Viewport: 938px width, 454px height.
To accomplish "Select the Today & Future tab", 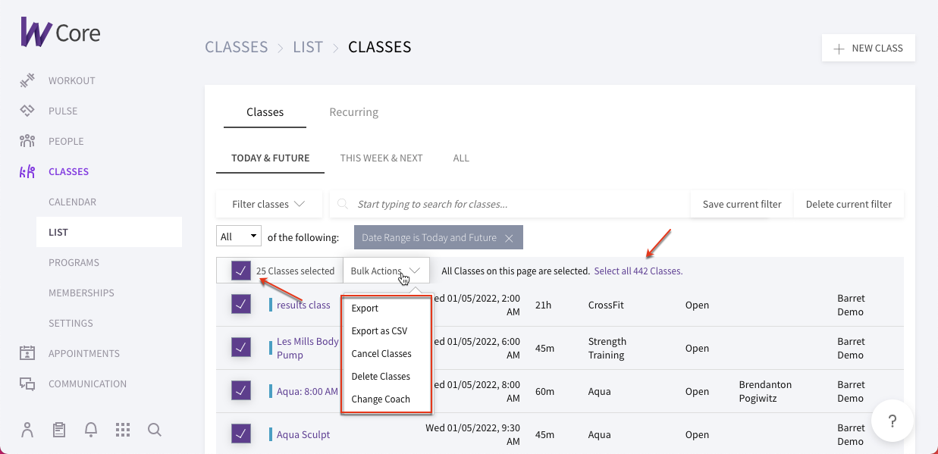I will pos(271,158).
